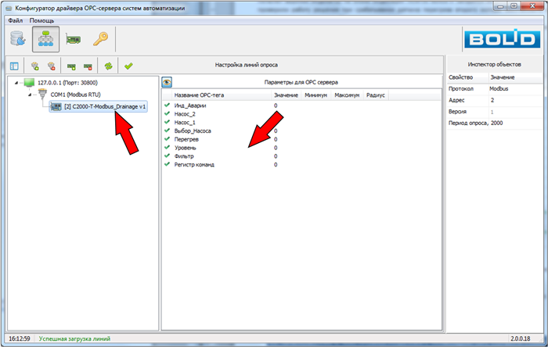The width and height of the screenshot is (548, 347).
Task: Toggle the checkmark next to Инд_Аварии tag
Action: click(x=167, y=105)
